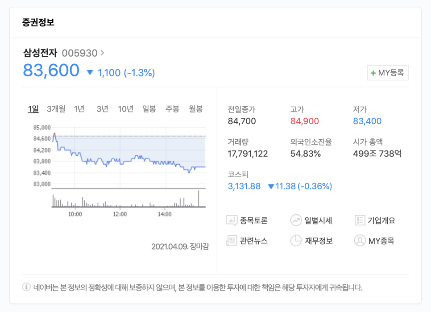The height and width of the screenshot is (312, 431).
Task: Open the 재무정보 link text
Action: click(319, 241)
